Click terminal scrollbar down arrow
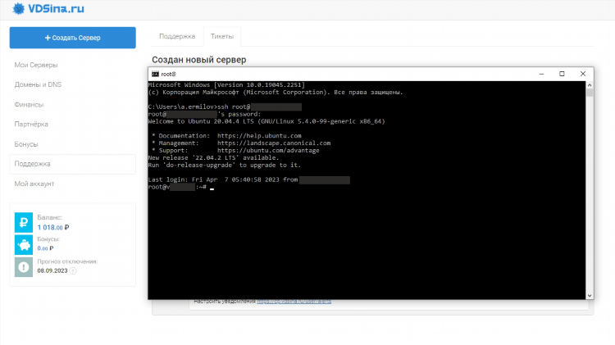 [x=590, y=296]
